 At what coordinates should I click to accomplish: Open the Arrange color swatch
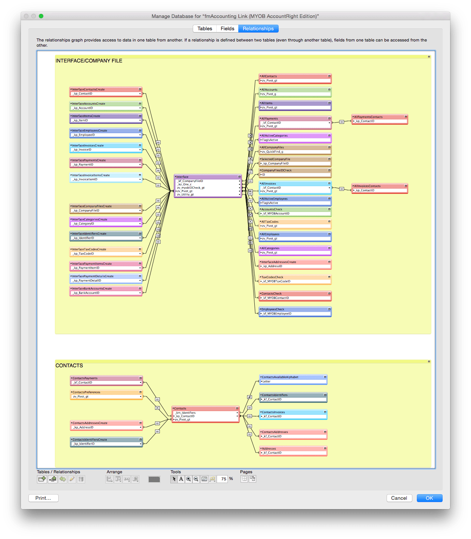tap(154, 479)
